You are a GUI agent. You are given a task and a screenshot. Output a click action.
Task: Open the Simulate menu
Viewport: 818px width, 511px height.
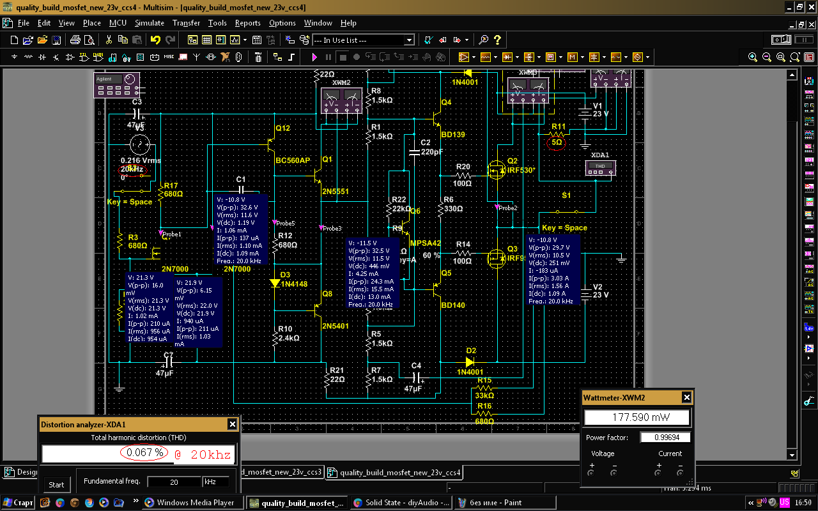click(x=150, y=23)
